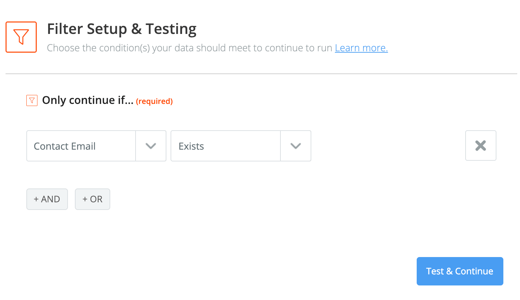Screen dimensions: 520x300
Task: Remove the Contact Email condition with X
Action: [480, 146]
